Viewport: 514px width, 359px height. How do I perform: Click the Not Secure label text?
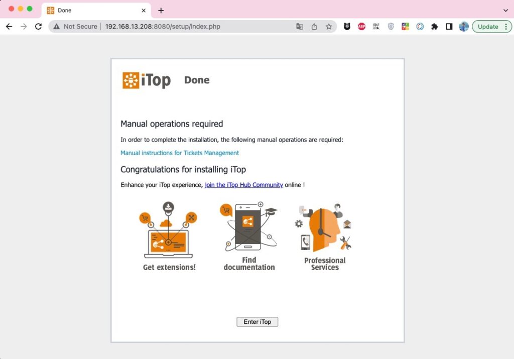[x=80, y=27]
